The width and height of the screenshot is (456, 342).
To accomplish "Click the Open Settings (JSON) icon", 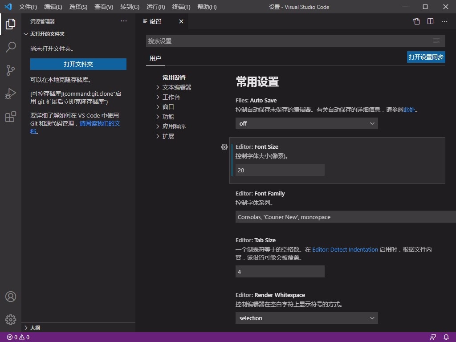I will coord(415,21).
